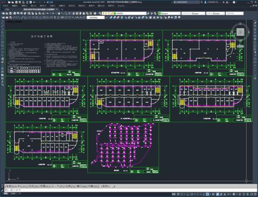Viewport: 258px width, 197px height.
Task: Click New in the Quick Access toolbar
Action: point(9,2)
